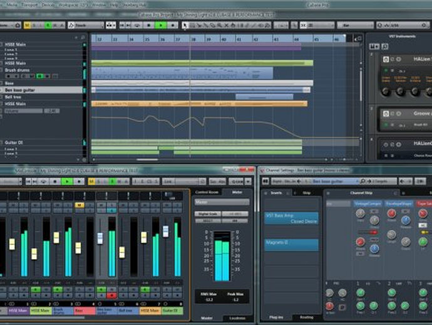Open the Bar grid type dropdown

(x=355, y=25)
